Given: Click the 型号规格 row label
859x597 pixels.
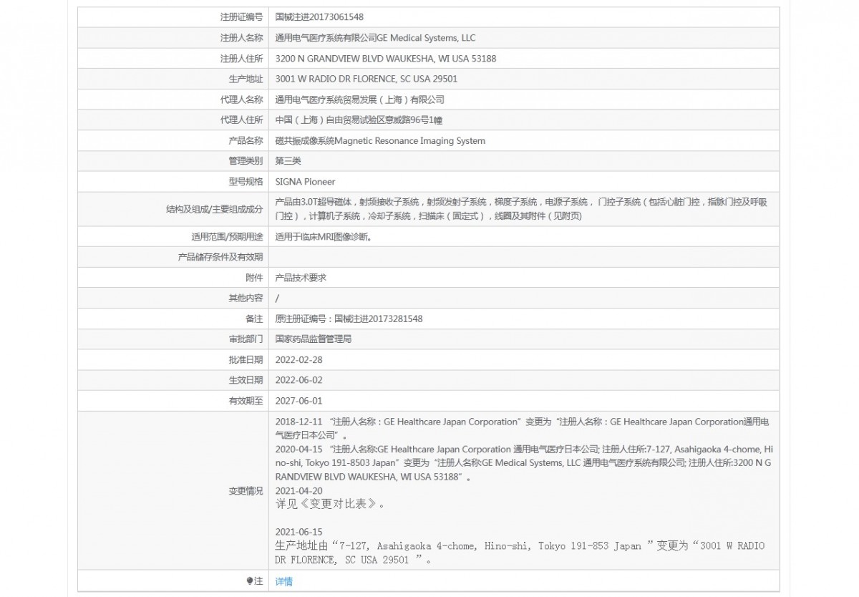Looking at the screenshot, I should (x=246, y=182).
